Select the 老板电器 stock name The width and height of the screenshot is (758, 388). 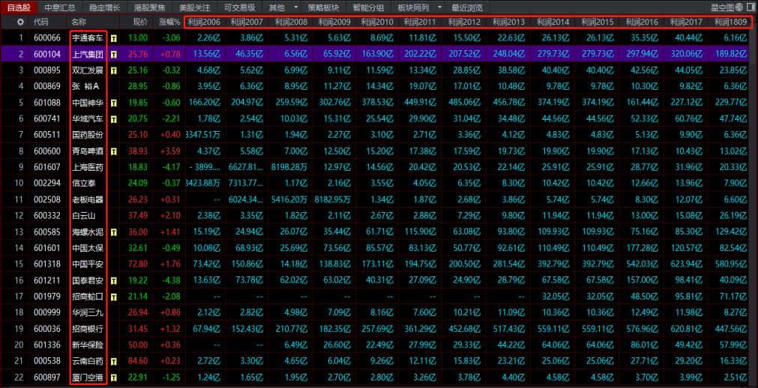[88, 199]
